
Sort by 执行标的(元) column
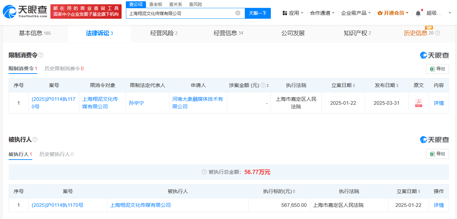[294, 191]
